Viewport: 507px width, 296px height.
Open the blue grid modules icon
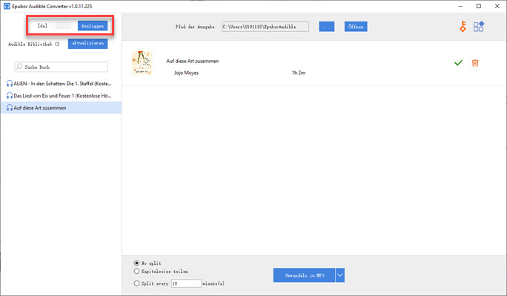tap(479, 27)
